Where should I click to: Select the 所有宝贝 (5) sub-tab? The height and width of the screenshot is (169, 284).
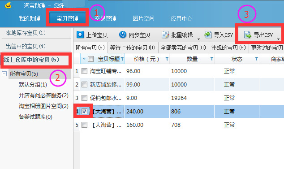pos(90,48)
